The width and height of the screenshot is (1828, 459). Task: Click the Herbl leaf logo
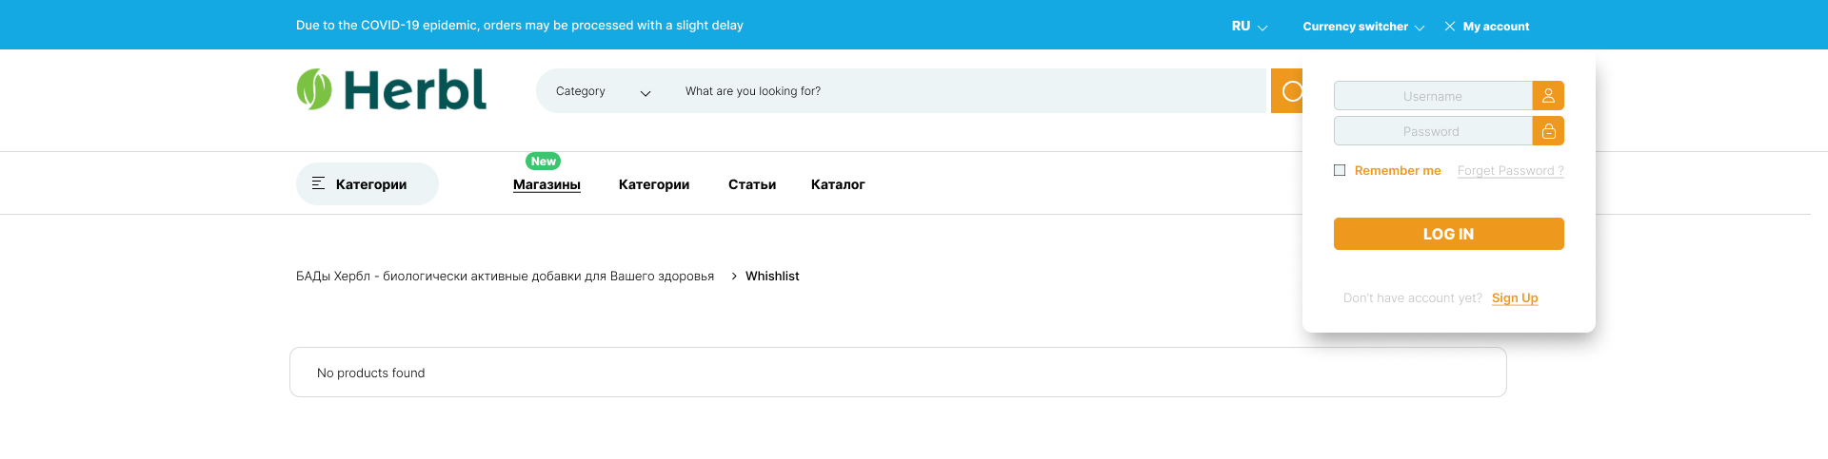(x=314, y=89)
